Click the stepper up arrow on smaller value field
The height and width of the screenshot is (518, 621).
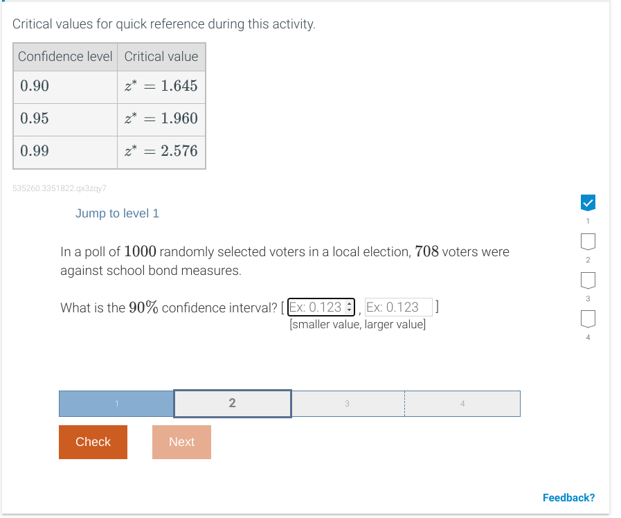tap(349, 303)
